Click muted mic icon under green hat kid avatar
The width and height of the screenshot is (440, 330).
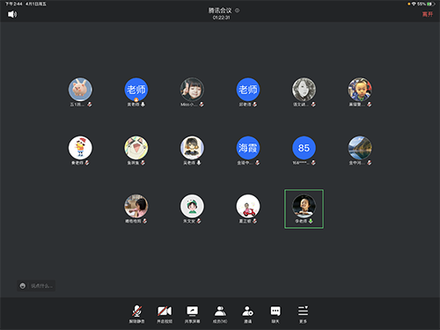click(199, 221)
